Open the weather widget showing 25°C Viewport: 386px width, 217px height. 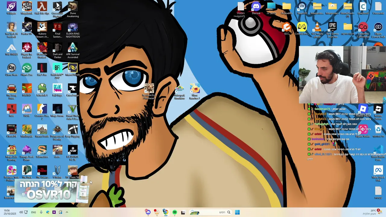(372, 212)
